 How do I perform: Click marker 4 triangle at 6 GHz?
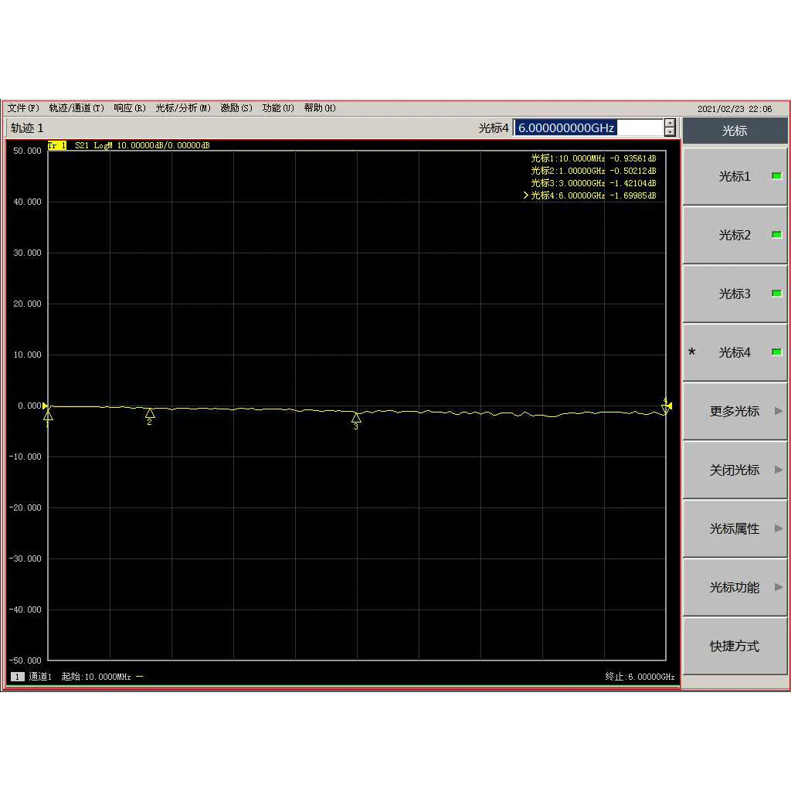(x=665, y=409)
